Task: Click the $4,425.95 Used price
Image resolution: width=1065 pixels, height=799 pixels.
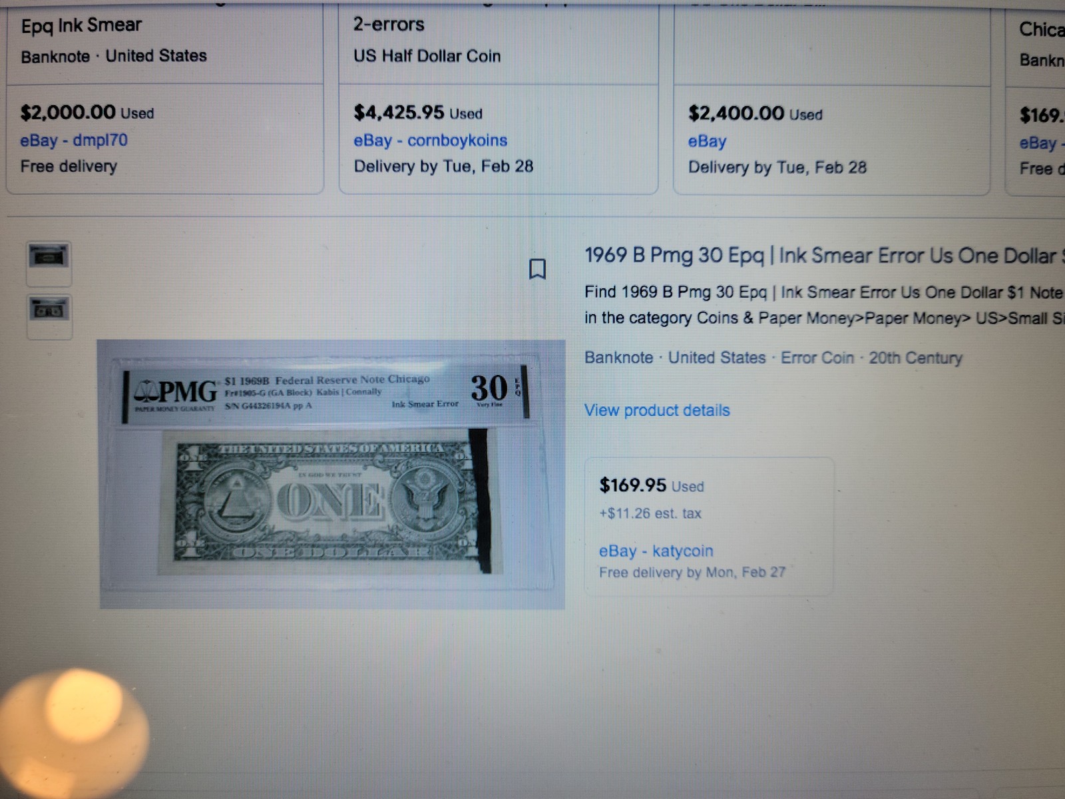Action: [x=418, y=113]
